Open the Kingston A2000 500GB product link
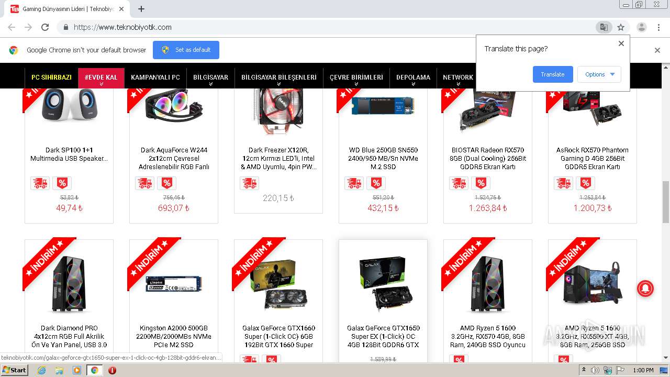670x377 pixels. [x=174, y=337]
